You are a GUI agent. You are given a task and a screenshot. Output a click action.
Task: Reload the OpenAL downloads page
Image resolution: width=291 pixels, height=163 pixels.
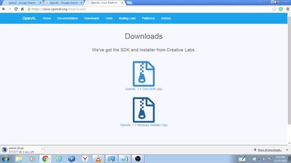(x=16, y=9)
